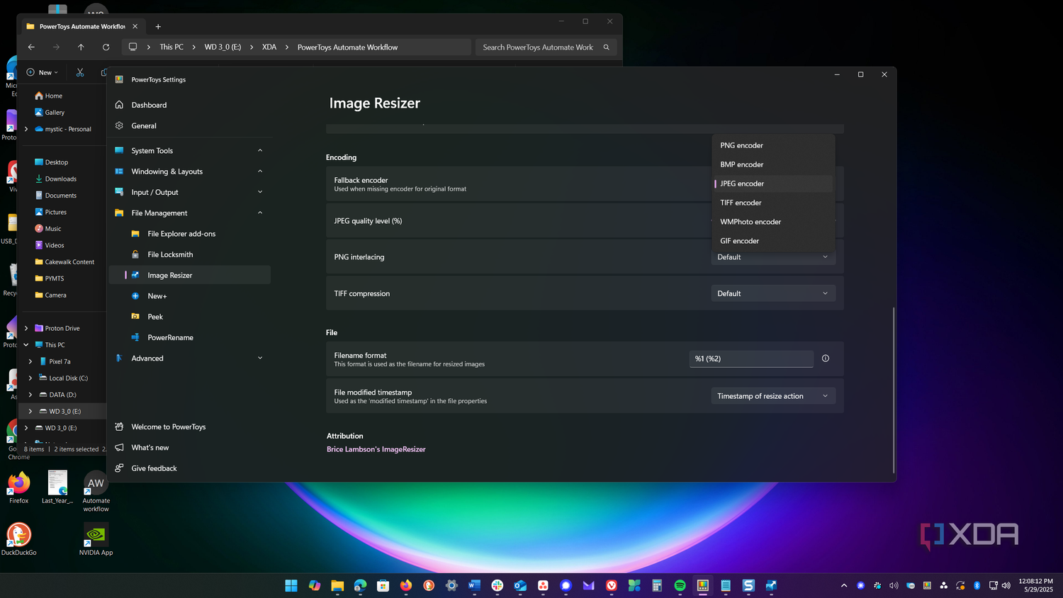Show hidden system tray icons
This screenshot has width=1063, height=598.
(844, 585)
